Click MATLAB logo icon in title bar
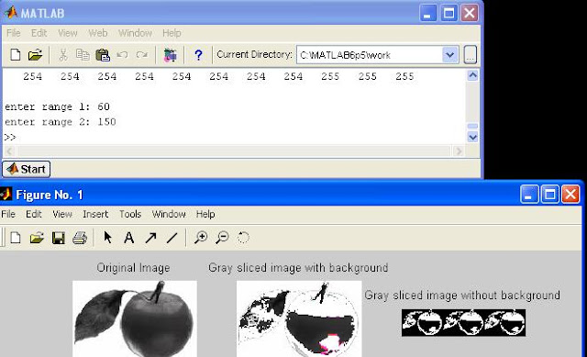Screen dimensions: 587x357 pos(10,13)
